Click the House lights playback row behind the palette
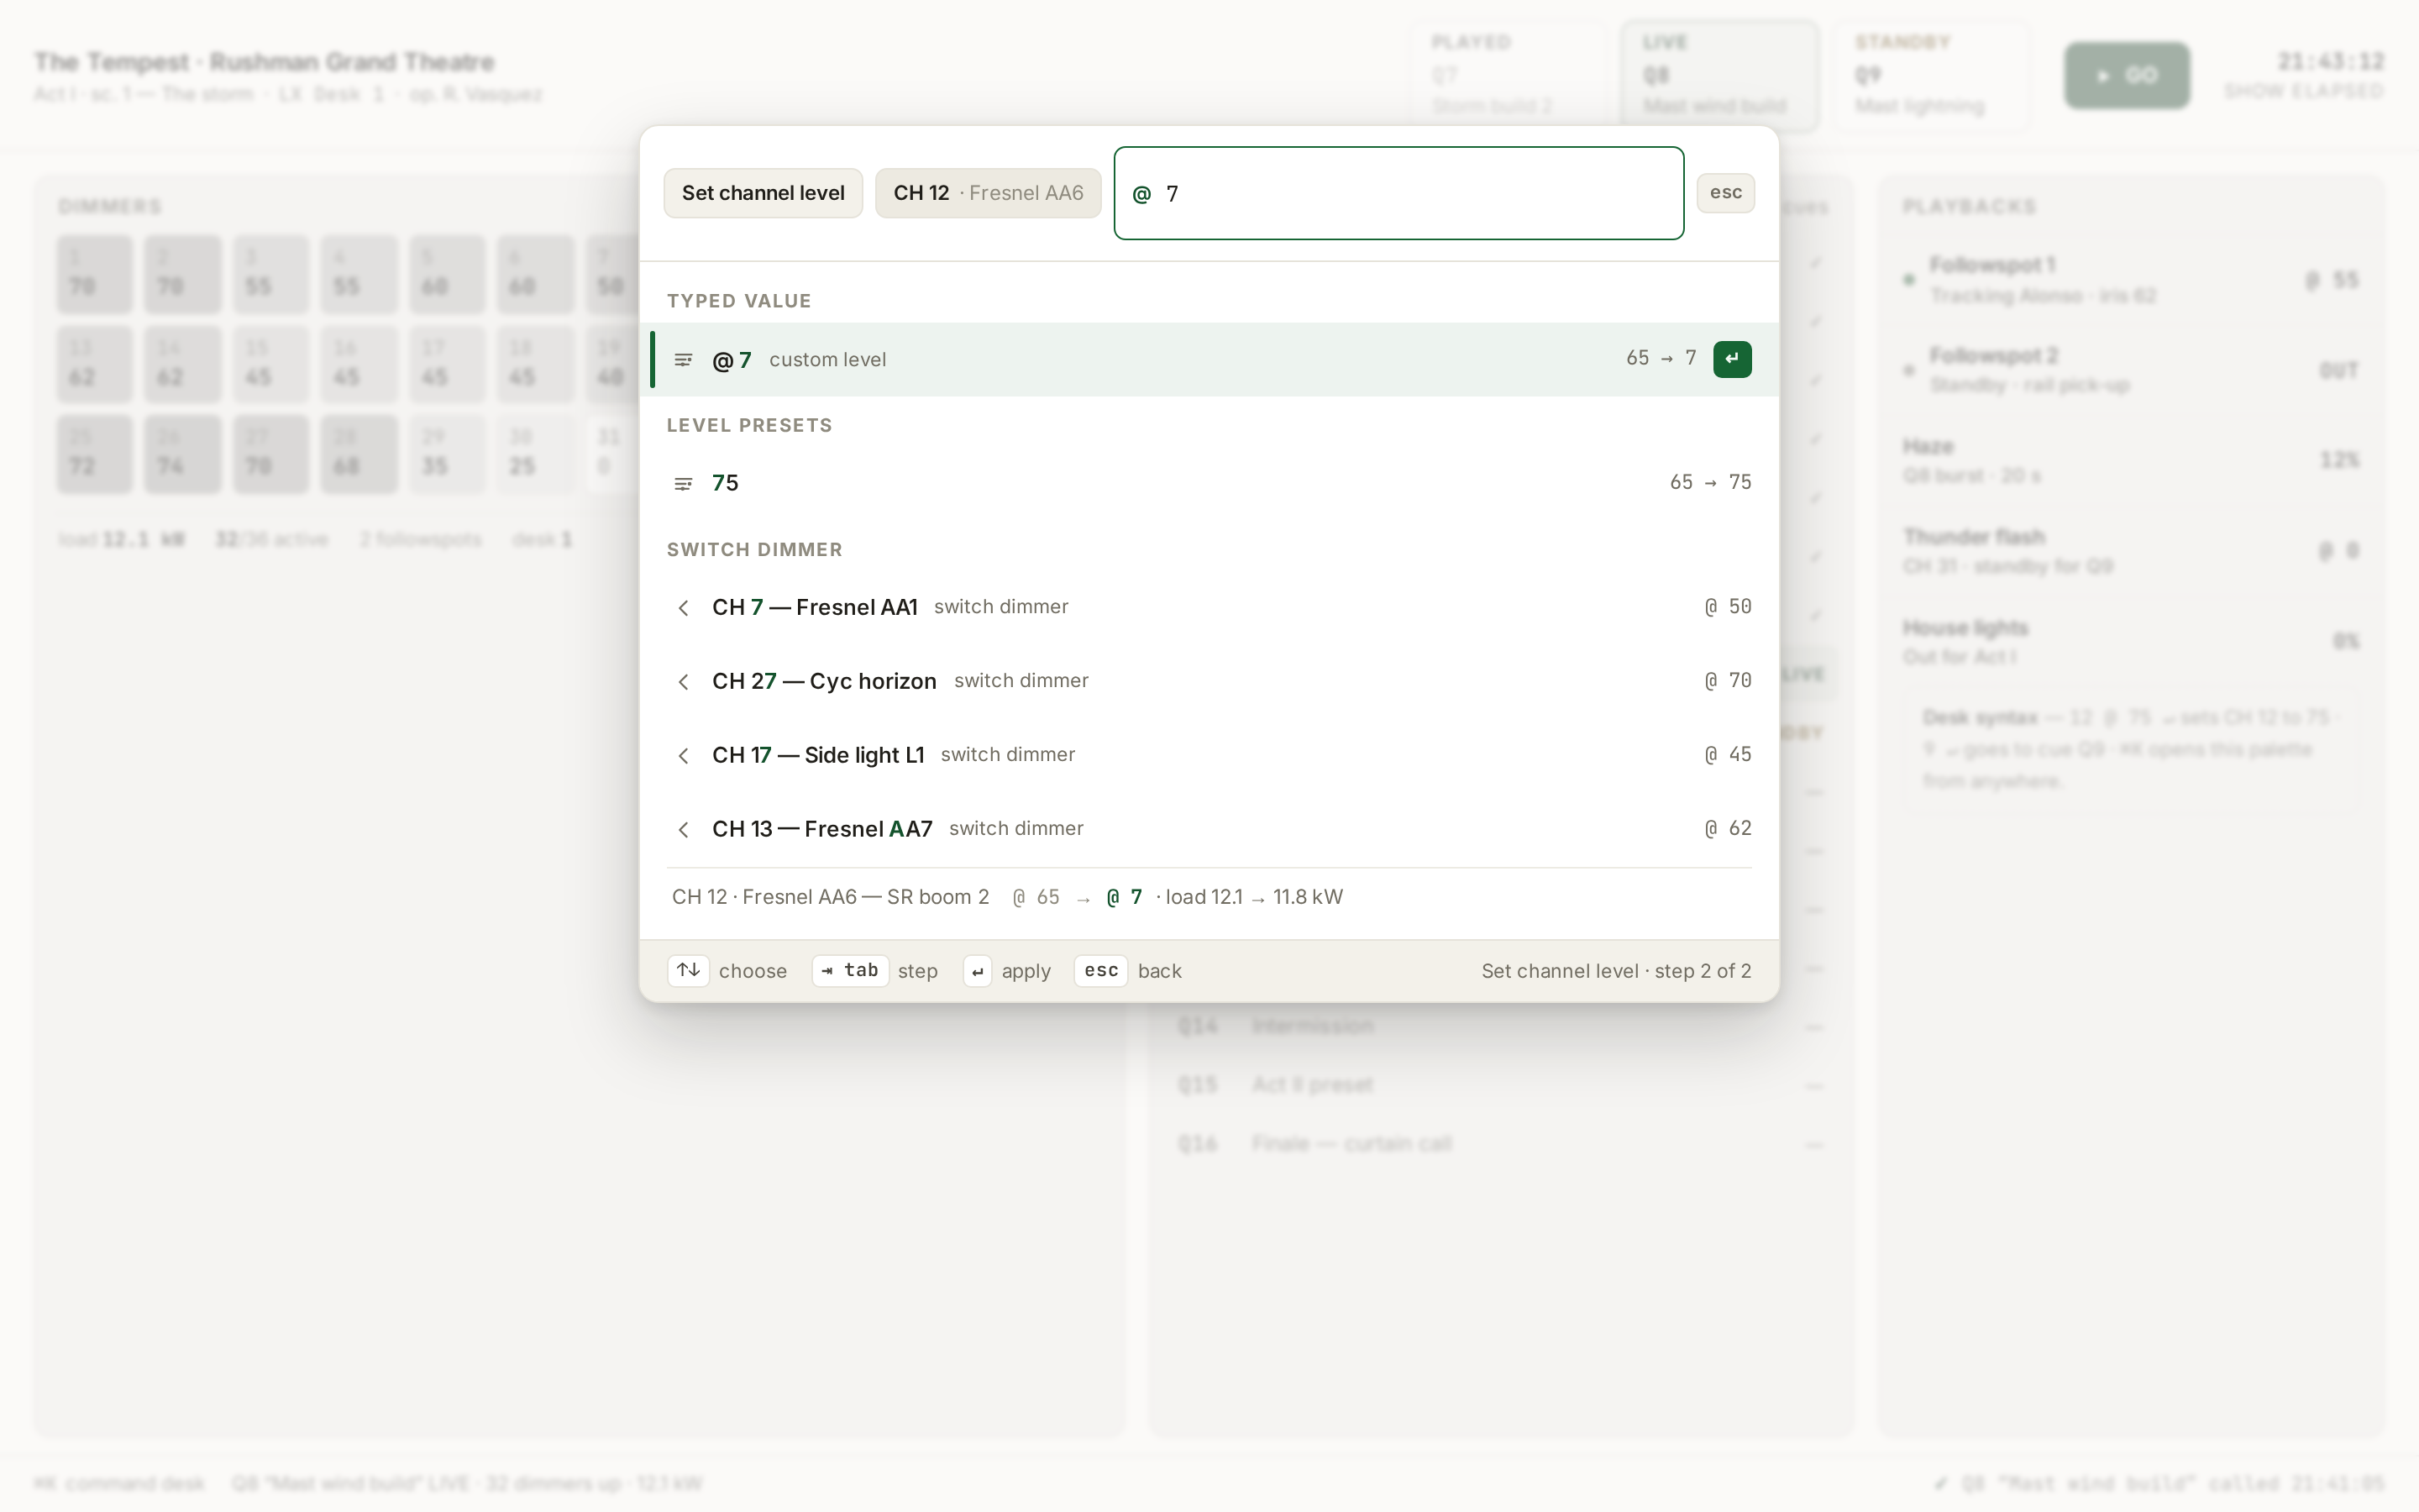Image resolution: width=2419 pixels, height=1512 pixels. (2129, 641)
